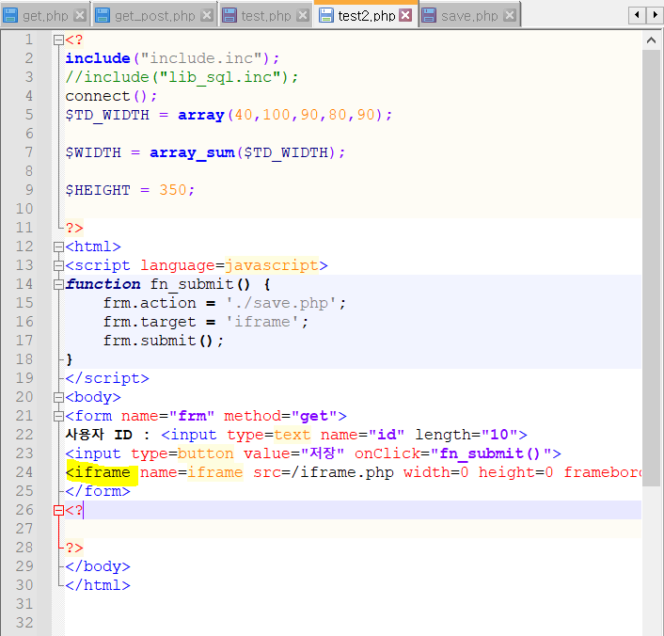Image resolution: width=664 pixels, height=636 pixels.
Task: Click the vertical scrollbar thumb
Action: point(651,268)
